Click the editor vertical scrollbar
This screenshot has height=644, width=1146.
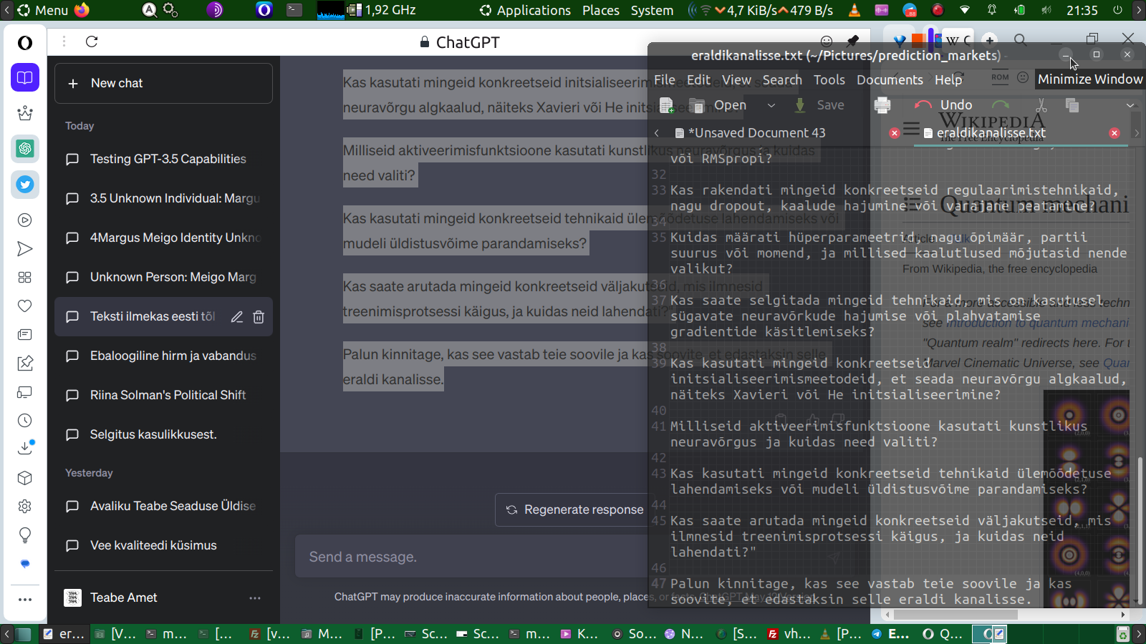(x=1140, y=530)
